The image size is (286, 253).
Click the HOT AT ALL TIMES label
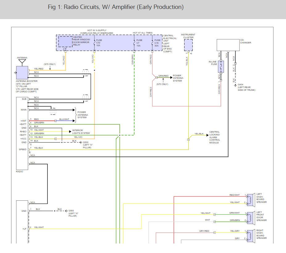tap(143, 33)
